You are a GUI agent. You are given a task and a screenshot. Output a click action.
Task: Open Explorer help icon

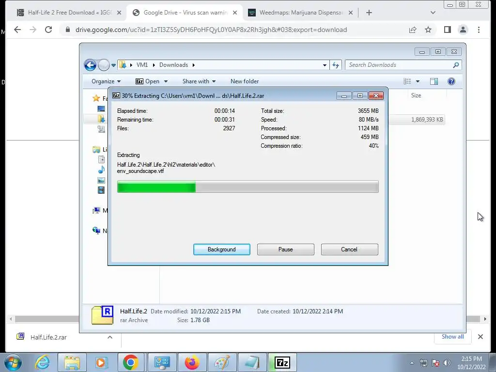tap(451, 81)
